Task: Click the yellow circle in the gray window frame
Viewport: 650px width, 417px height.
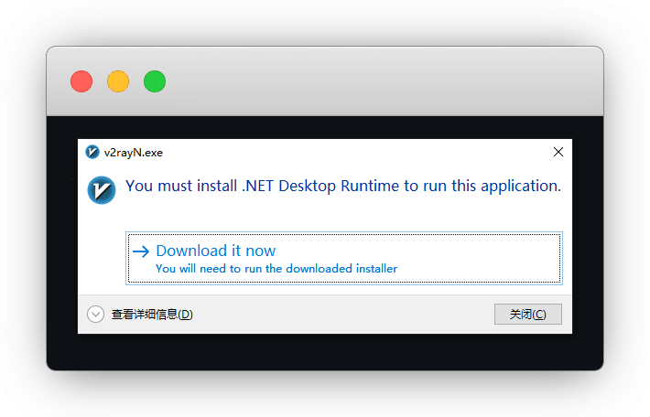Action: click(118, 81)
